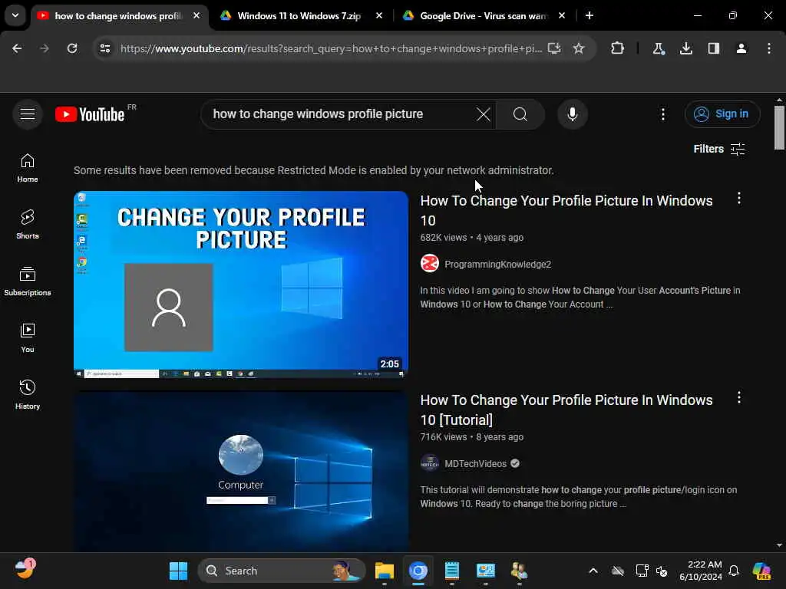Go back to the previous page

17,48
